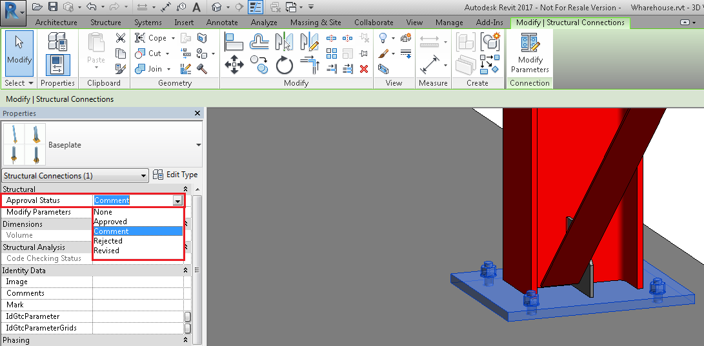
Task: Activate the Copy tool in Modify panel
Action: 259,65
